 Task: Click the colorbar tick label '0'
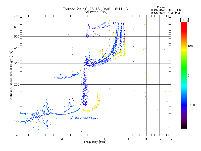188,75
